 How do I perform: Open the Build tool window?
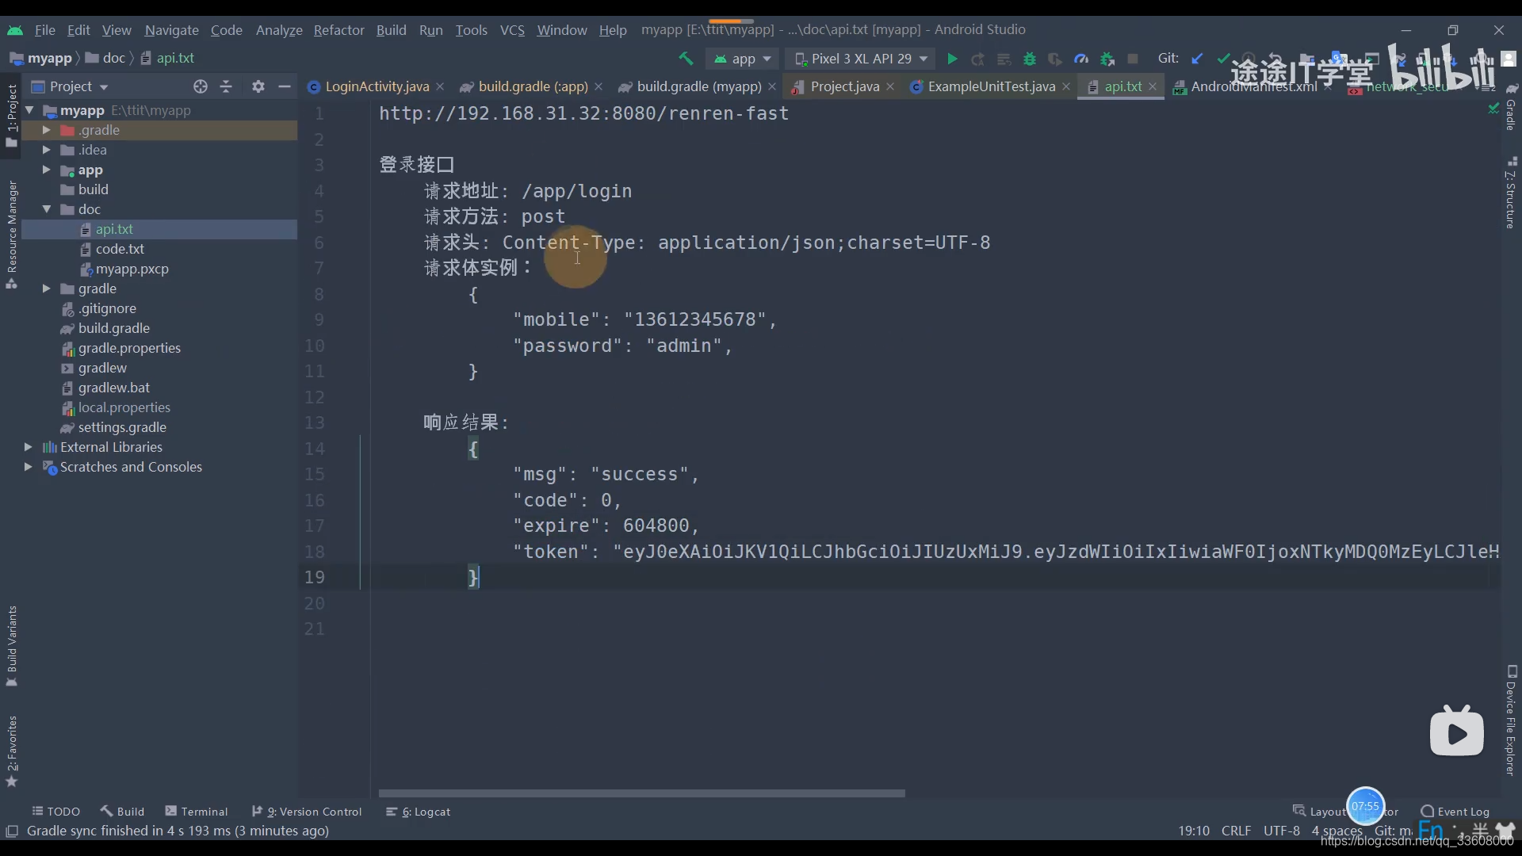tap(122, 812)
